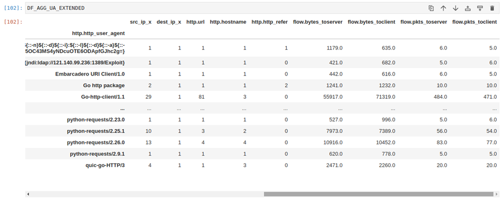
Task: Select the dest_ip_x column header
Action: click(169, 22)
